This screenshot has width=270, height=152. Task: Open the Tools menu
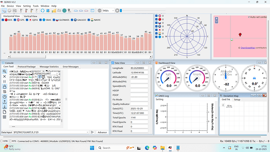[36, 6]
